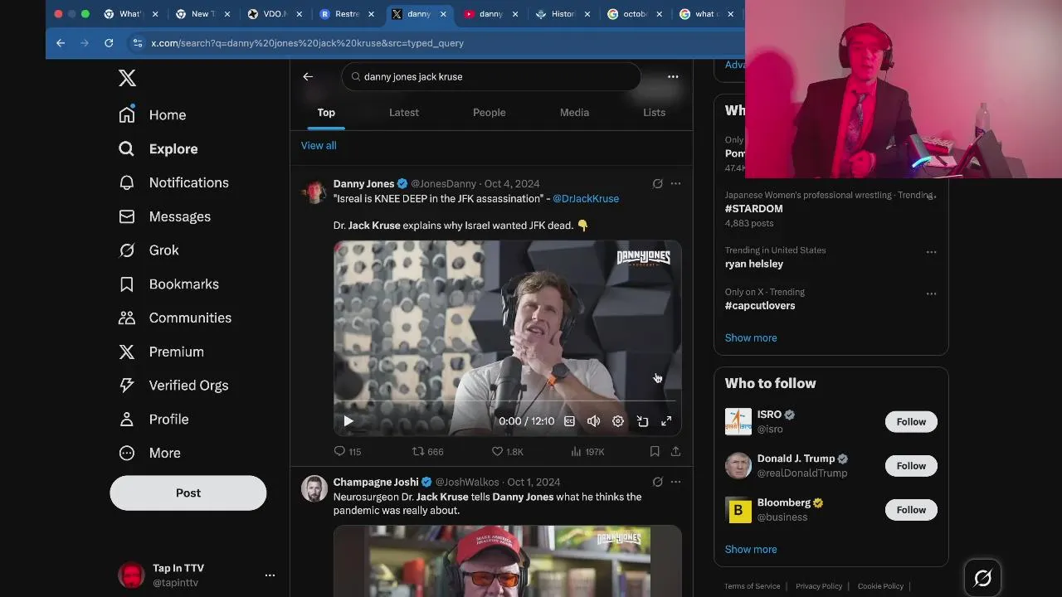Image resolution: width=1062 pixels, height=597 pixels.
Task: Open the @DrJackKruse mention link
Action: [x=586, y=199]
